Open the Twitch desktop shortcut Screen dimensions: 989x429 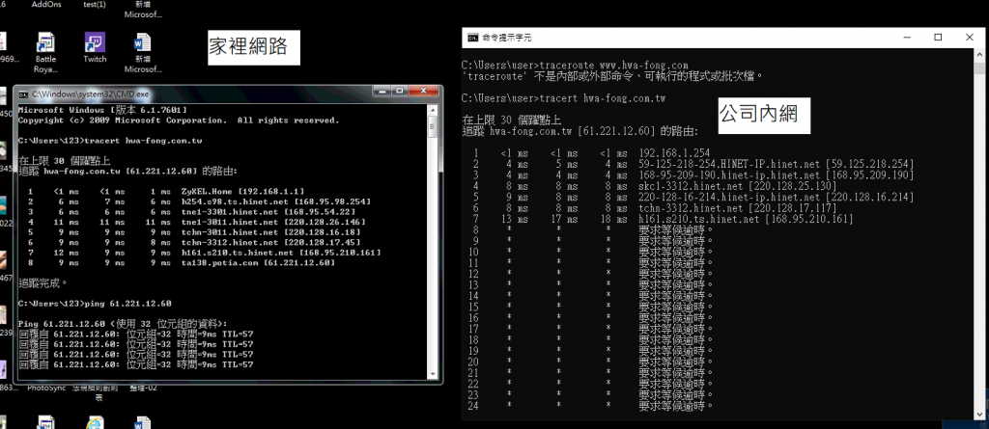95,42
